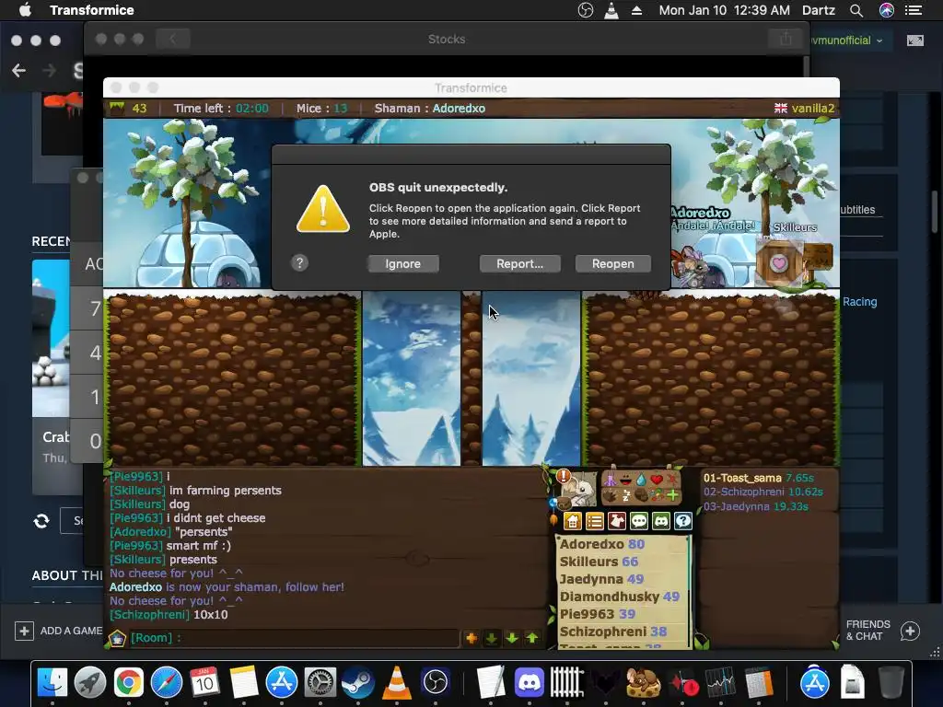Image resolution: width=943 pixels, height=707 pixels.
Task: Click the clock Mon Jan 10 12:39 AM
Action: (x=724, y=10)
